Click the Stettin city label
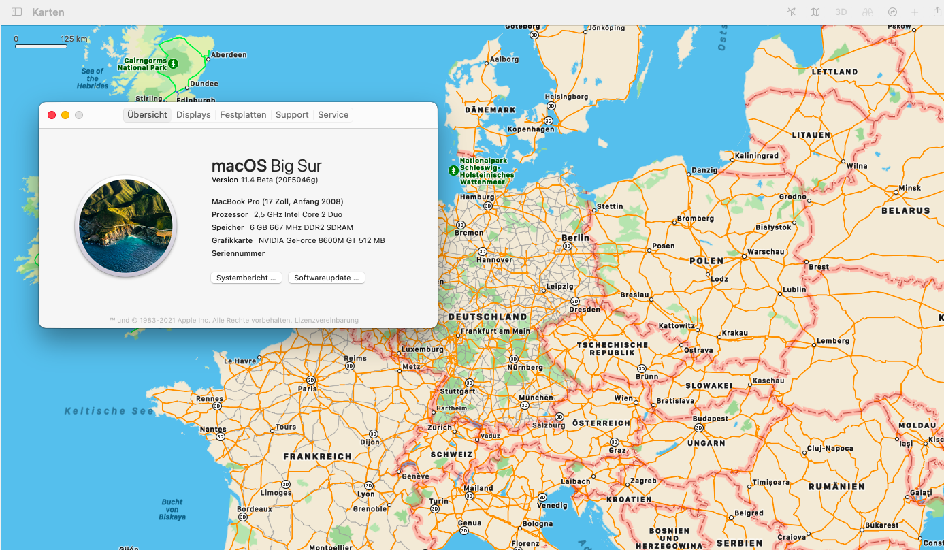The width and height of the screenshot is (944, 550). click(x=610, y=206)
